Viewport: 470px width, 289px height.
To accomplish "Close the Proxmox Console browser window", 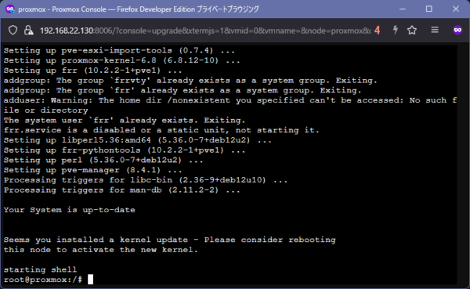I will tap(456, 9).
